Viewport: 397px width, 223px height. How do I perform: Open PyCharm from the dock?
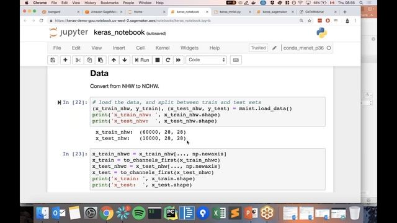171,213
